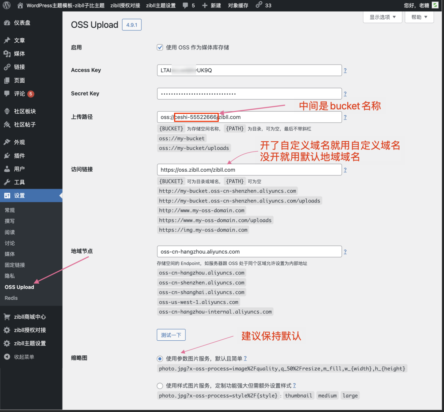The image size is (444, 412).
Task: Click the WordPress logo icon
Action: 6,5
